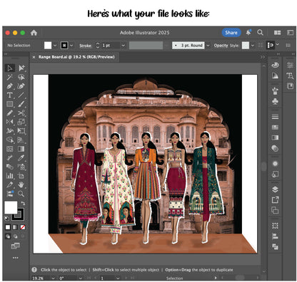Open brush definition dropdown after 3 pt. Round

click(208, 46)
